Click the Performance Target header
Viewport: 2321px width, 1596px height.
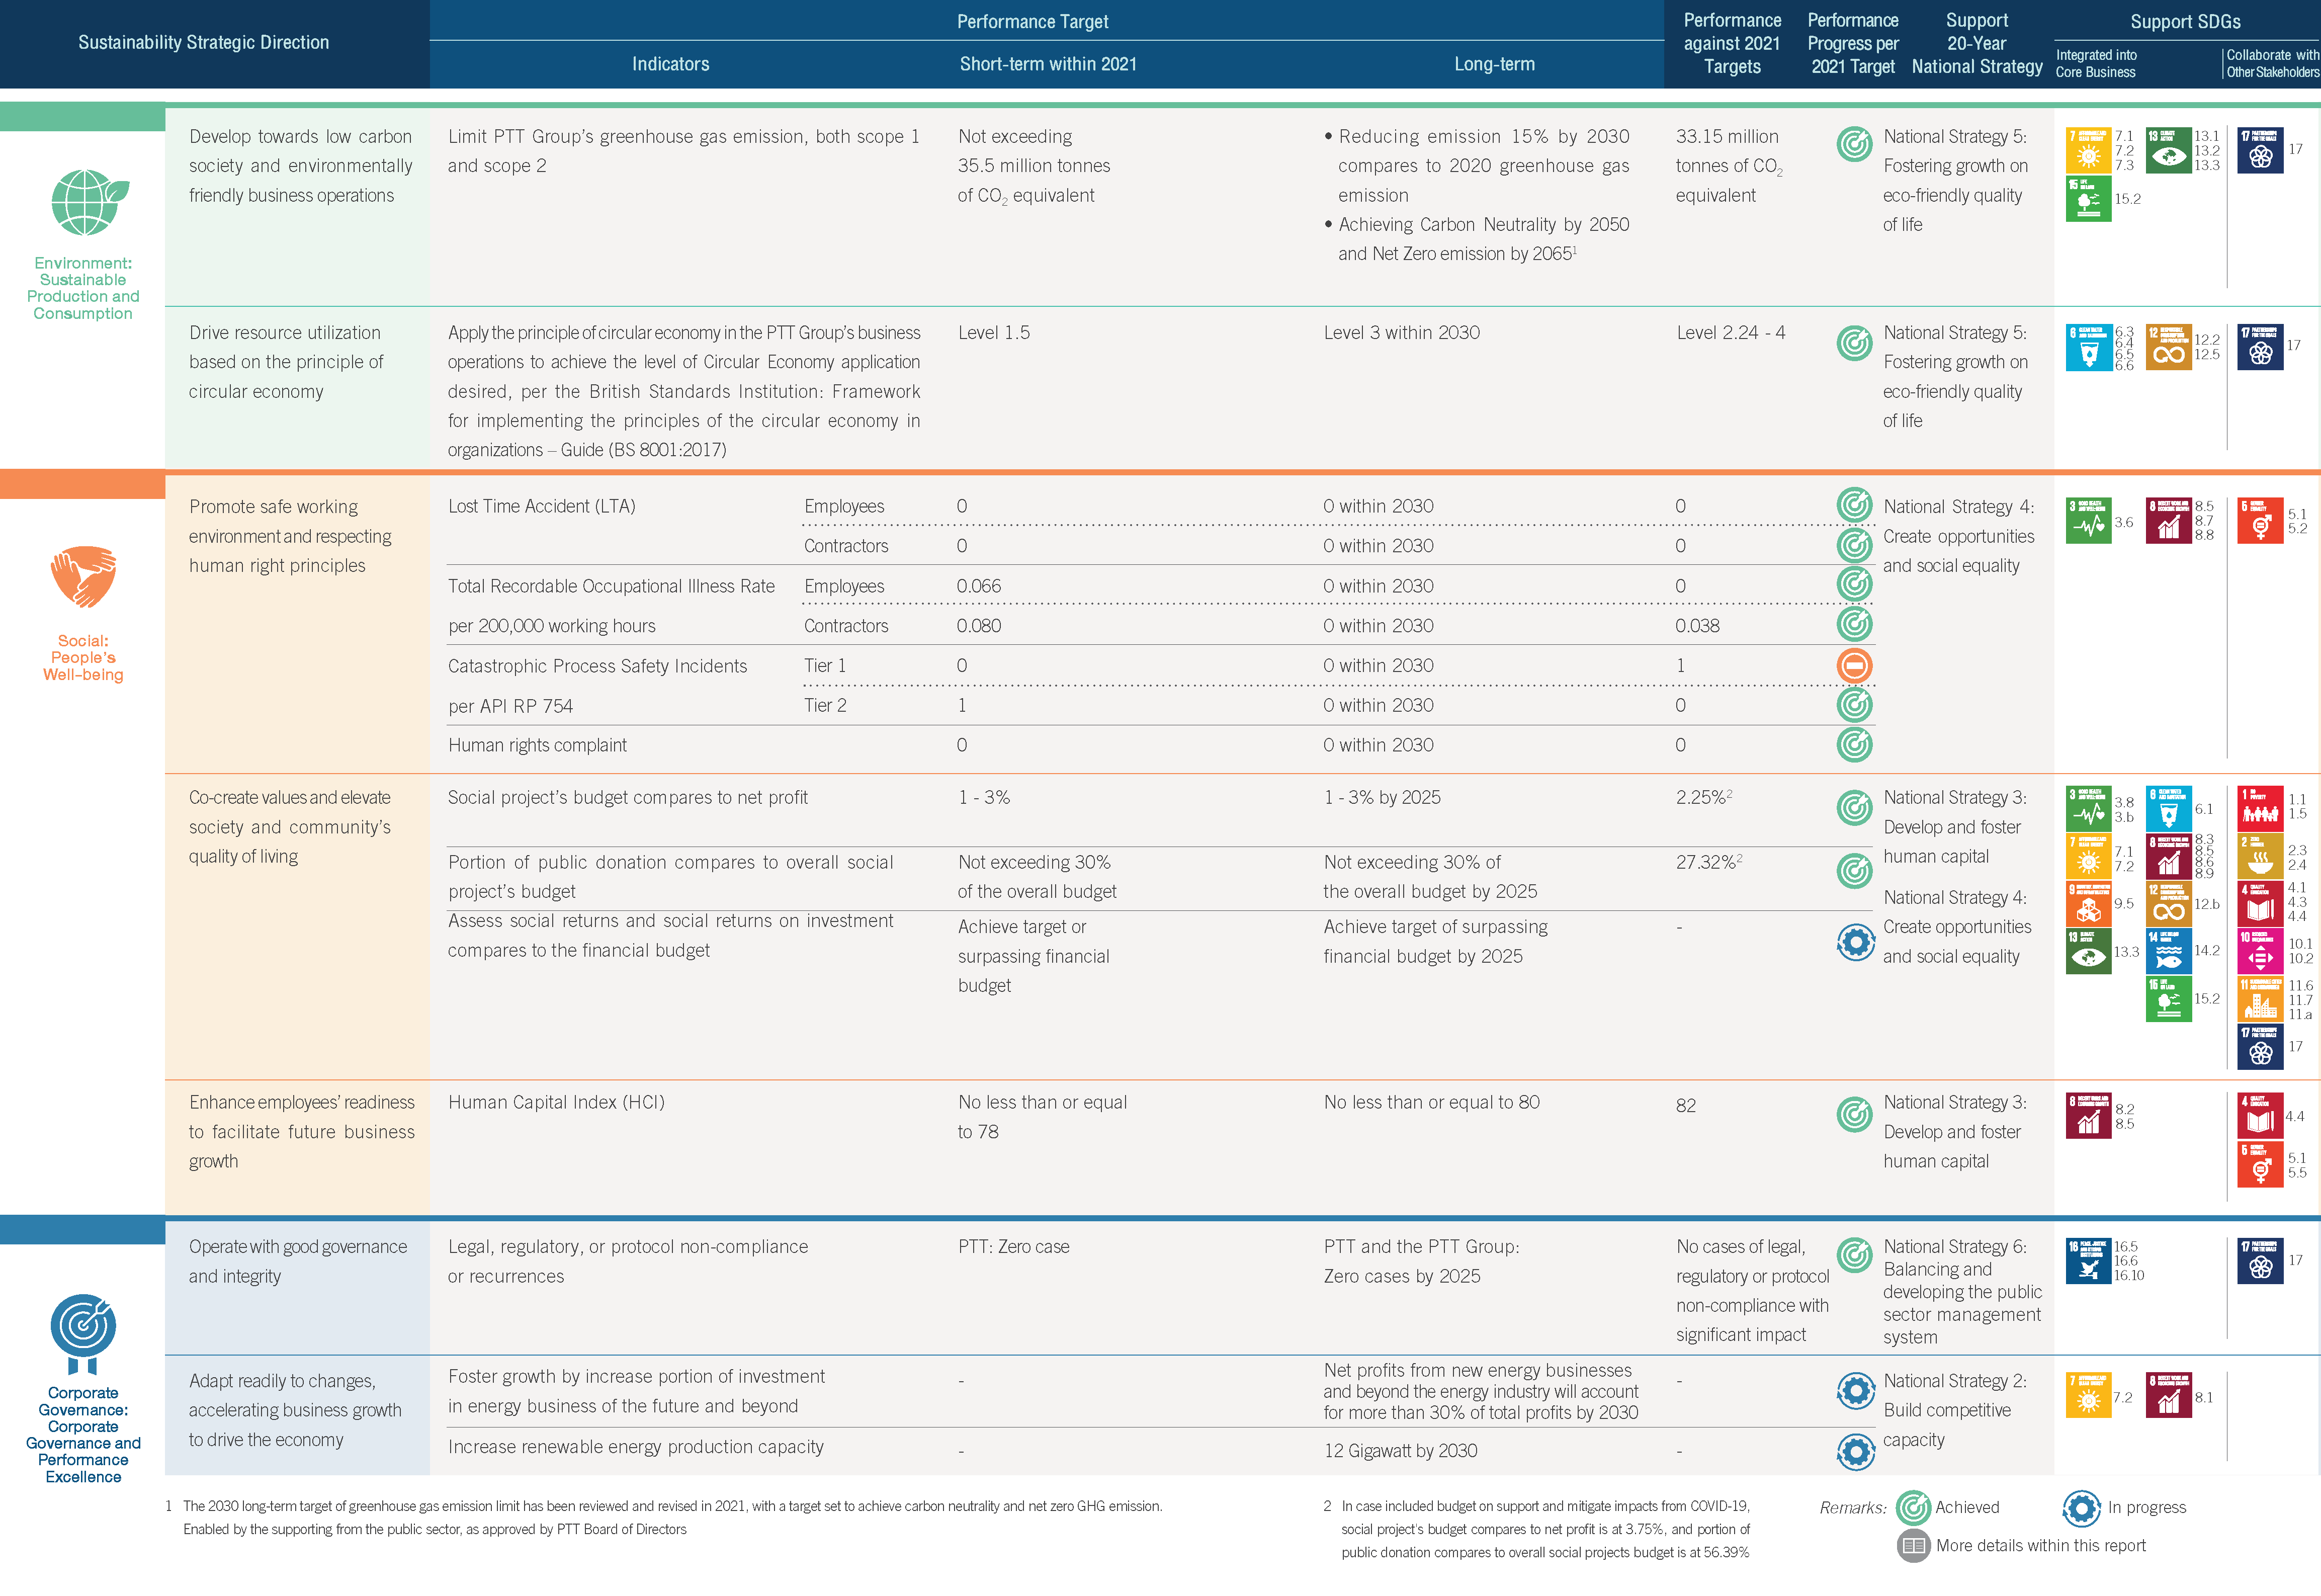coord(1033,21)
